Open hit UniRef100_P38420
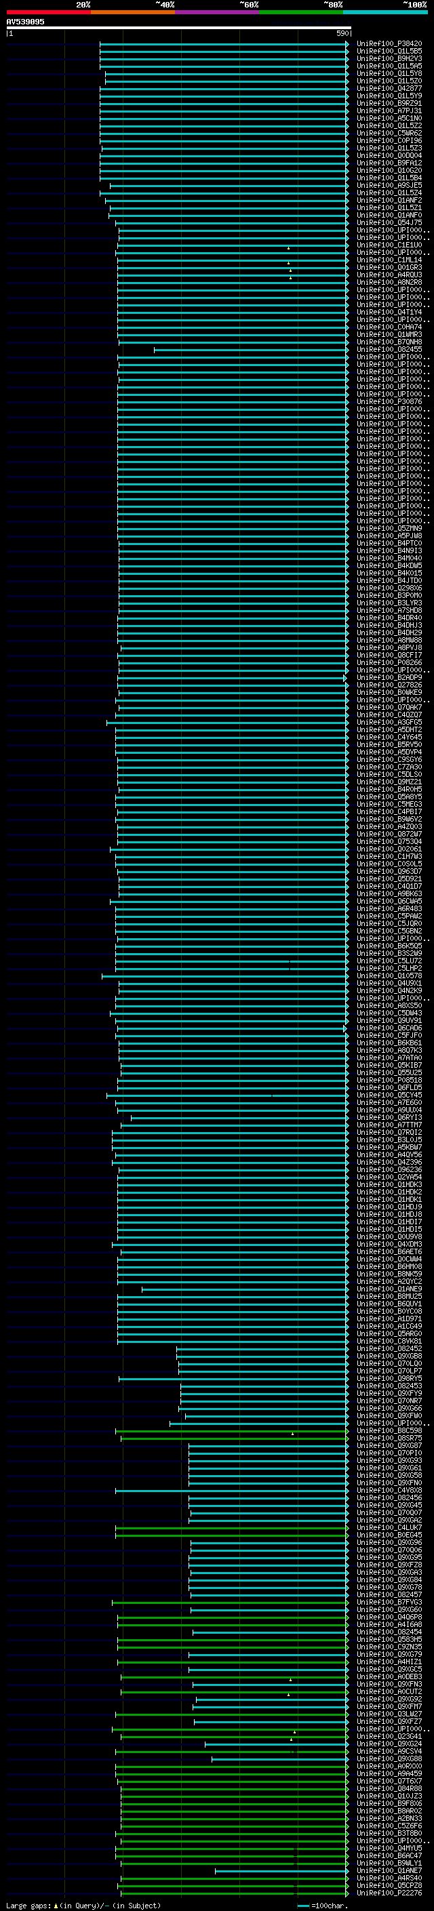 point(389,44)
